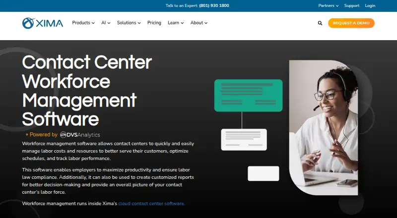Click the 'Powered by' text
The width and height of the screenshot is (397, 218).
pos(44,135)
